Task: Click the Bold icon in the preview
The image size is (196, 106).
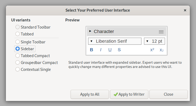Action: click(92, 50)
